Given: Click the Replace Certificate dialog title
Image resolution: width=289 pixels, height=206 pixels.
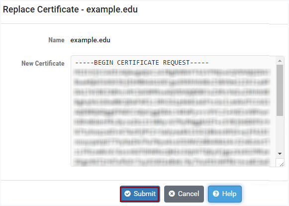Looking at the screenshot, I should (70, 9).
